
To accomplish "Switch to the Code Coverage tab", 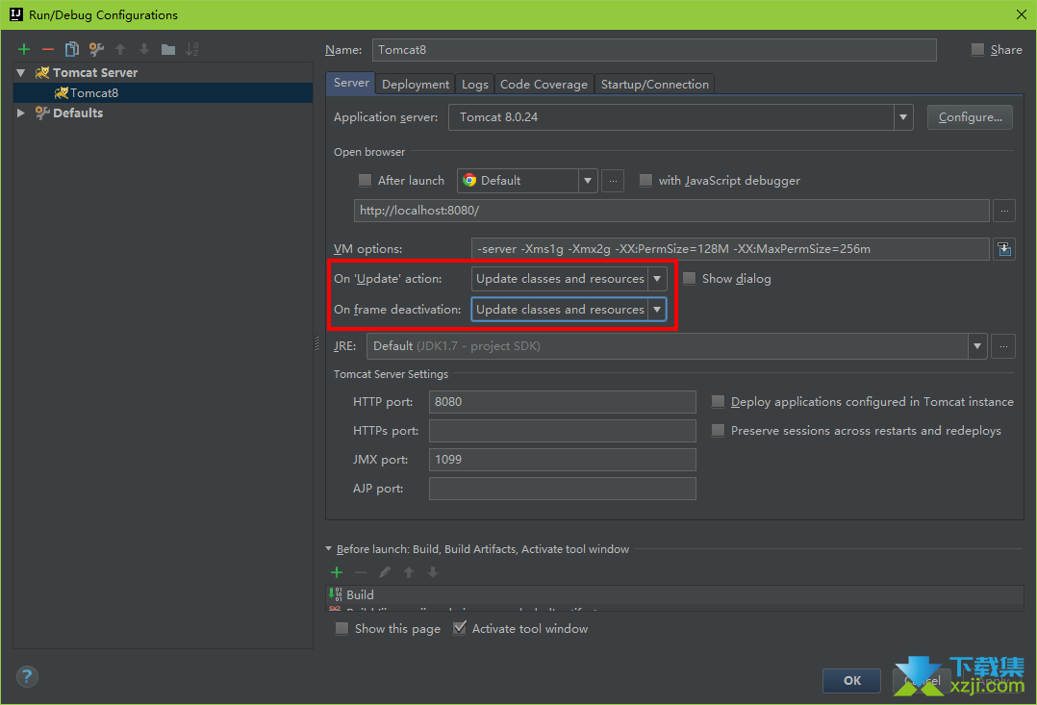I will [x=544, y=84].
